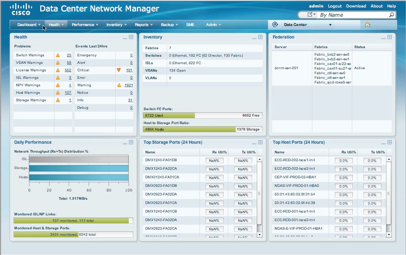Image resolution: width=406 pixels, height=255 pixels.
Task: Click the admin user link
Action: pos(316,6)
